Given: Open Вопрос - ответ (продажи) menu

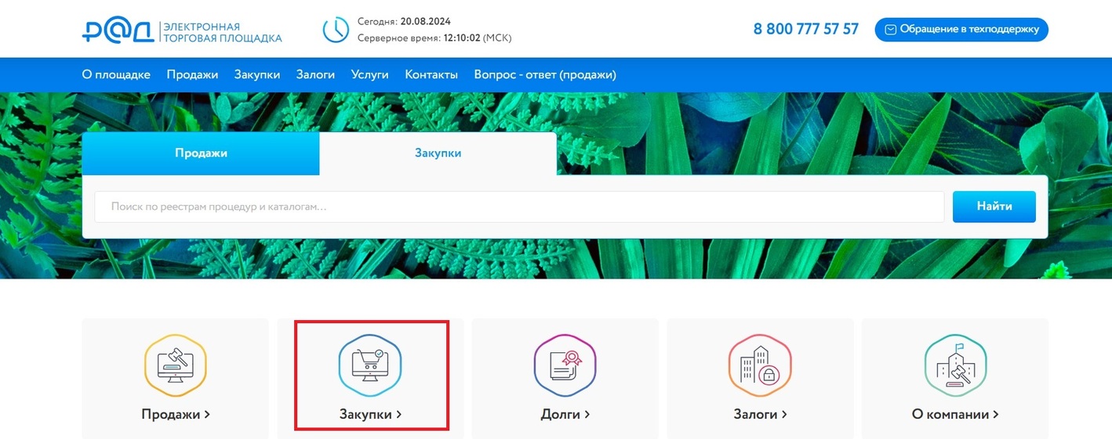Looking at the screenshot, I should (x=545, y=74).
